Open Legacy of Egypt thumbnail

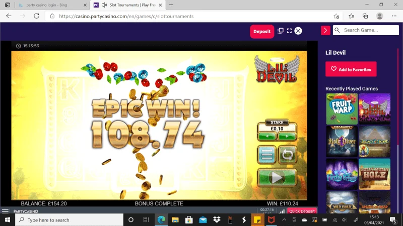tap(374, 141)
